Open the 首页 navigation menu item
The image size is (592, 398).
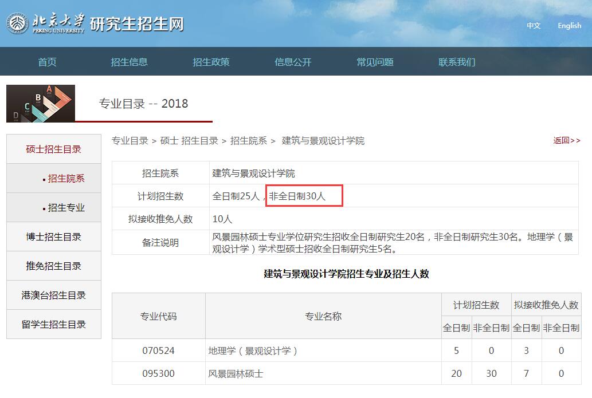(x=48, y=62)
